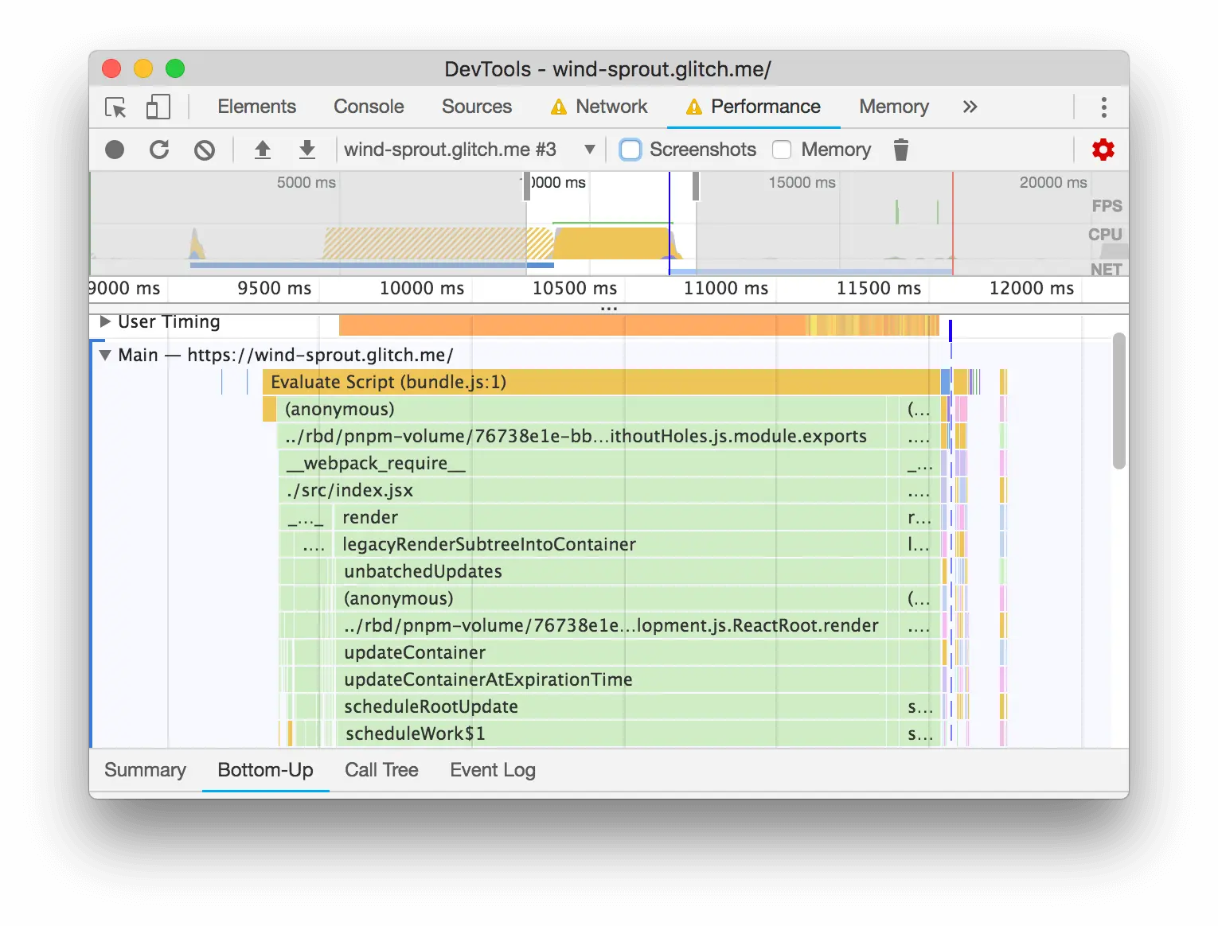Clear the recording with the clear icon
The height and width of the screenshot is (926, 1218).
[x=205, y=150]
